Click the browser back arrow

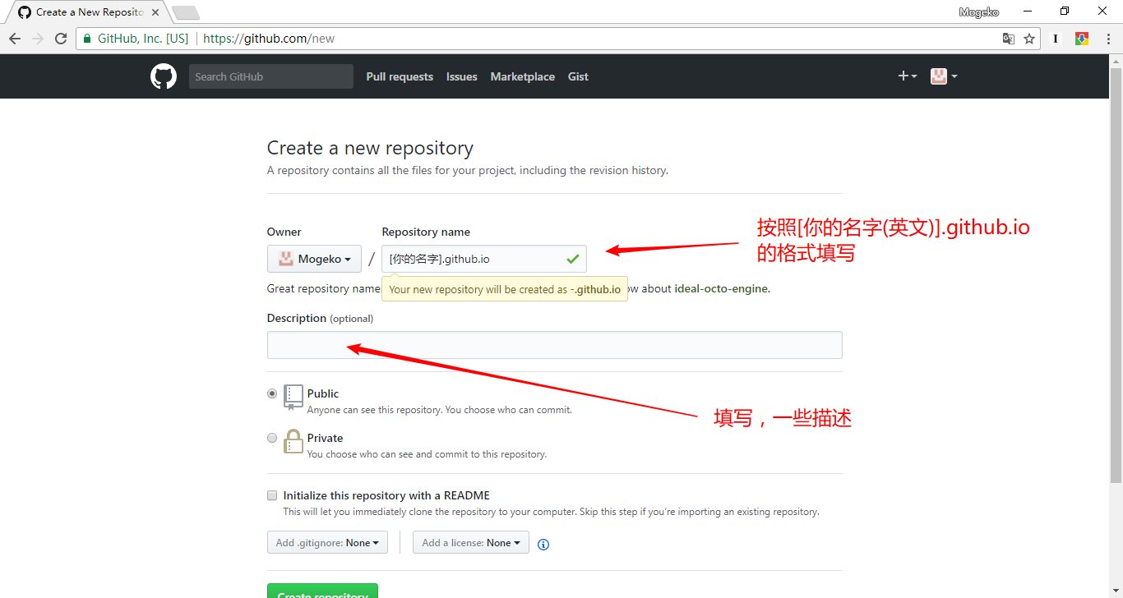pyautogui.click(x=15, y=39)
